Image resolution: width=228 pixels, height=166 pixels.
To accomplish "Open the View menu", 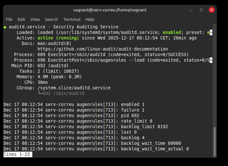I will point(35,19).
